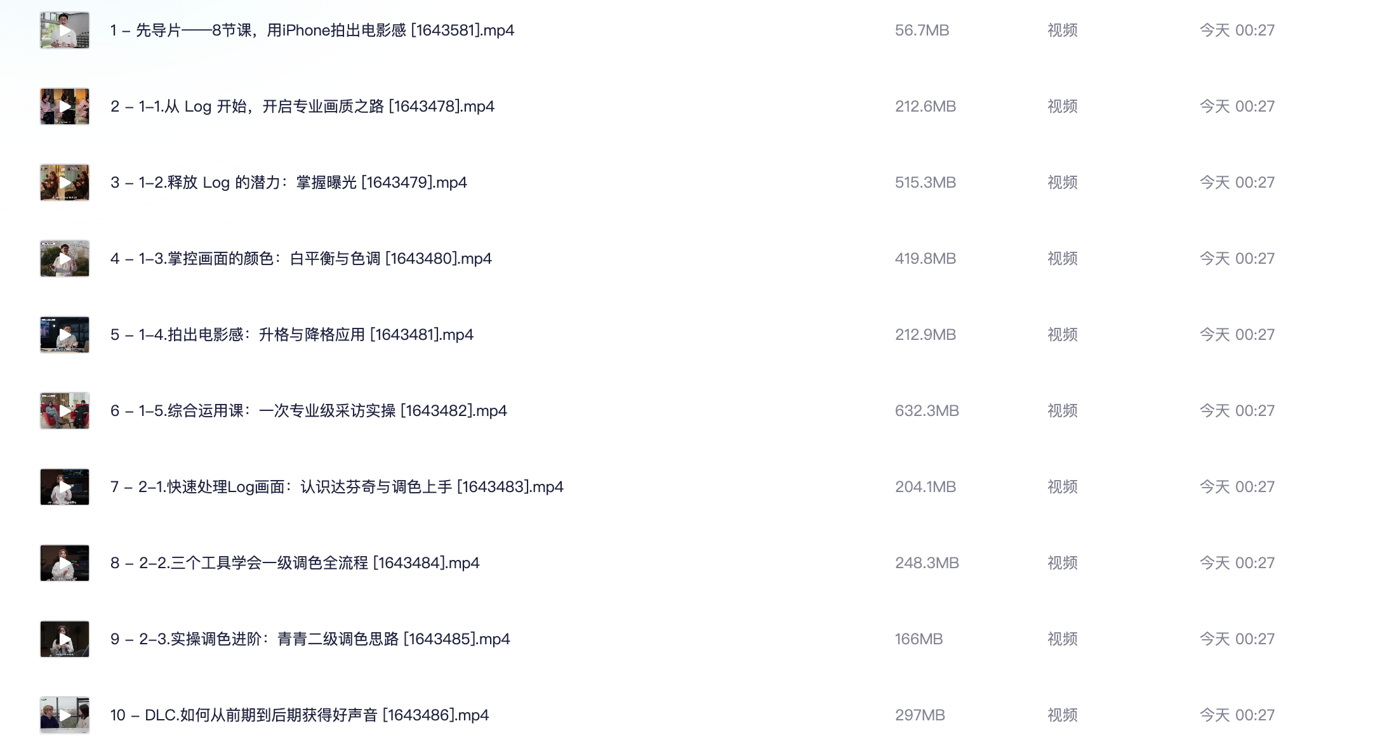The width and height of the screenshot is (1380, 747).
Task: Play thumbnail of 1-4.拍出电影感 video
Action: (65, 335)
